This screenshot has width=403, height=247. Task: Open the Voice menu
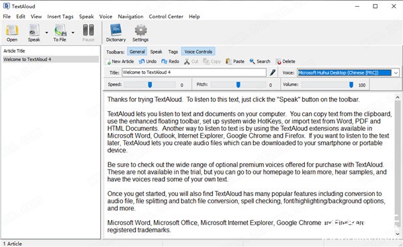click(x=105, y=16)
